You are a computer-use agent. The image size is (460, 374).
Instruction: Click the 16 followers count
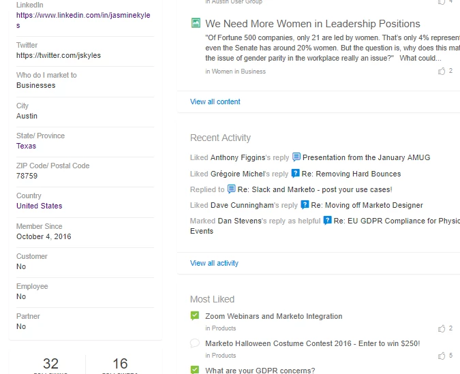pos(120,364)
